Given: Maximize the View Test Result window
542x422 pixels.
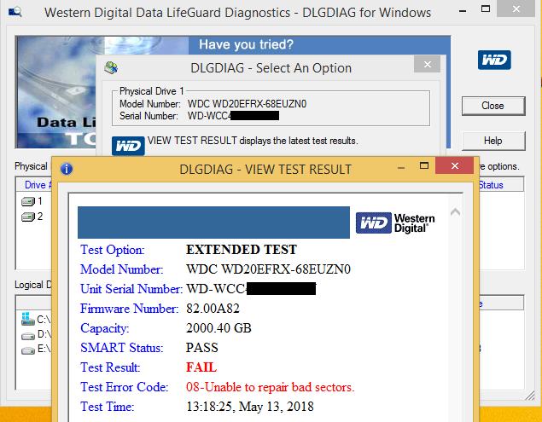Looking at the screenshot, I should click(424, 165).
